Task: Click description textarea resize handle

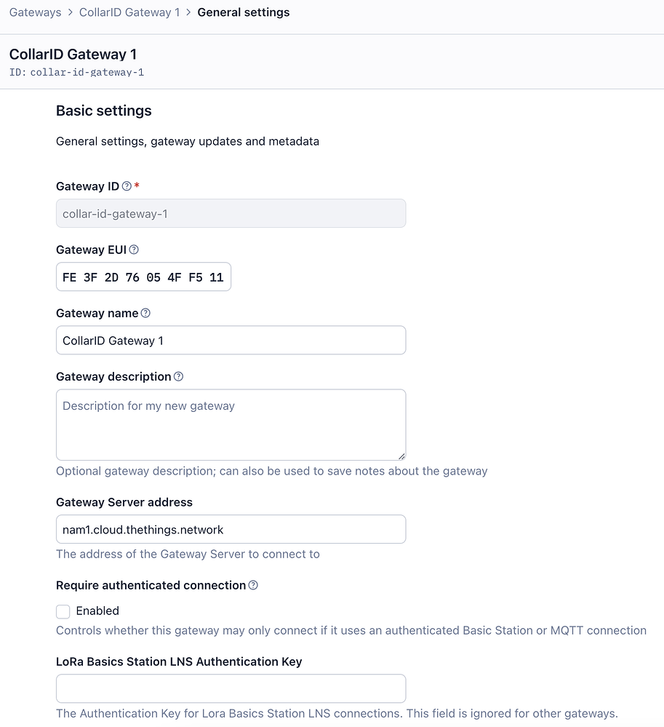Action: [401, 456]
